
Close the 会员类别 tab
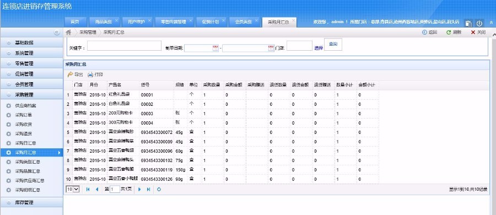click(x=256, y=20)
